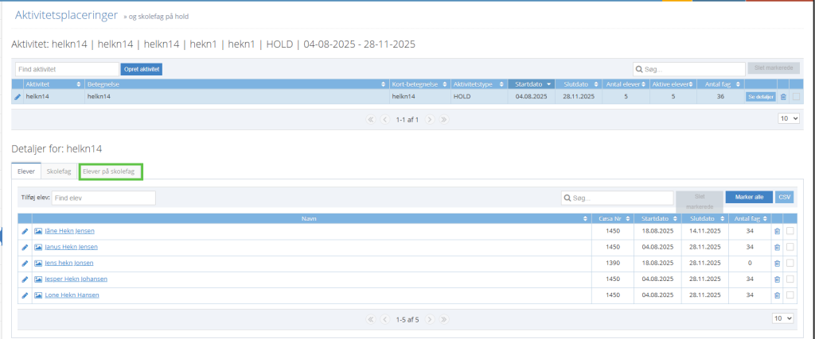Click the Marker alle button
This screenshot has width=815, height=339.
pos(748,197)
